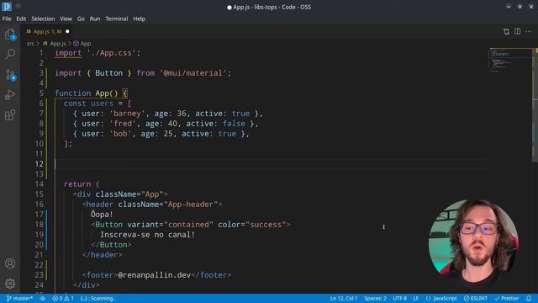Click the ESLINT status item

(476, 298)
